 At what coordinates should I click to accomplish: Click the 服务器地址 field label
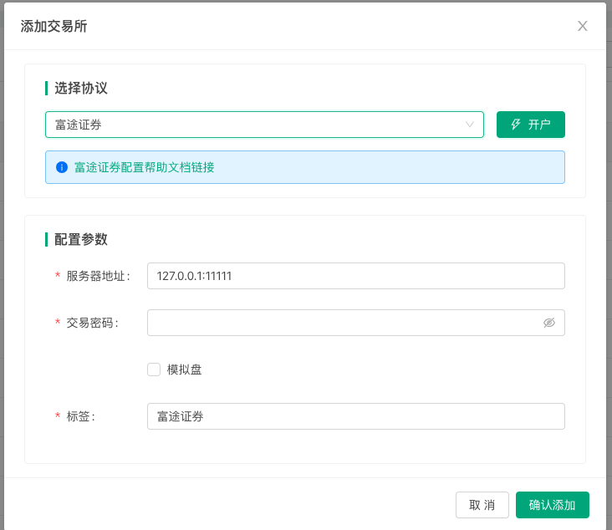pos(98,276)
